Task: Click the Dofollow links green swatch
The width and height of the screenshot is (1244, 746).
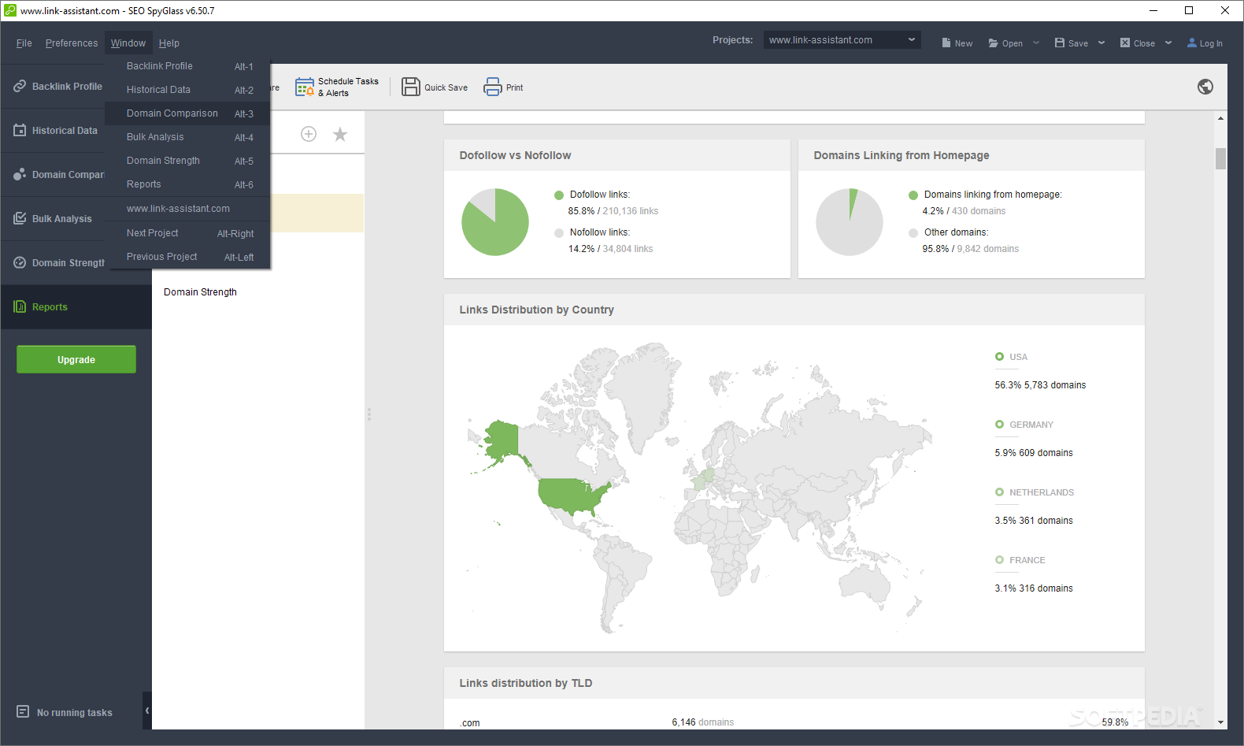Action: click(x=559, y=195)
